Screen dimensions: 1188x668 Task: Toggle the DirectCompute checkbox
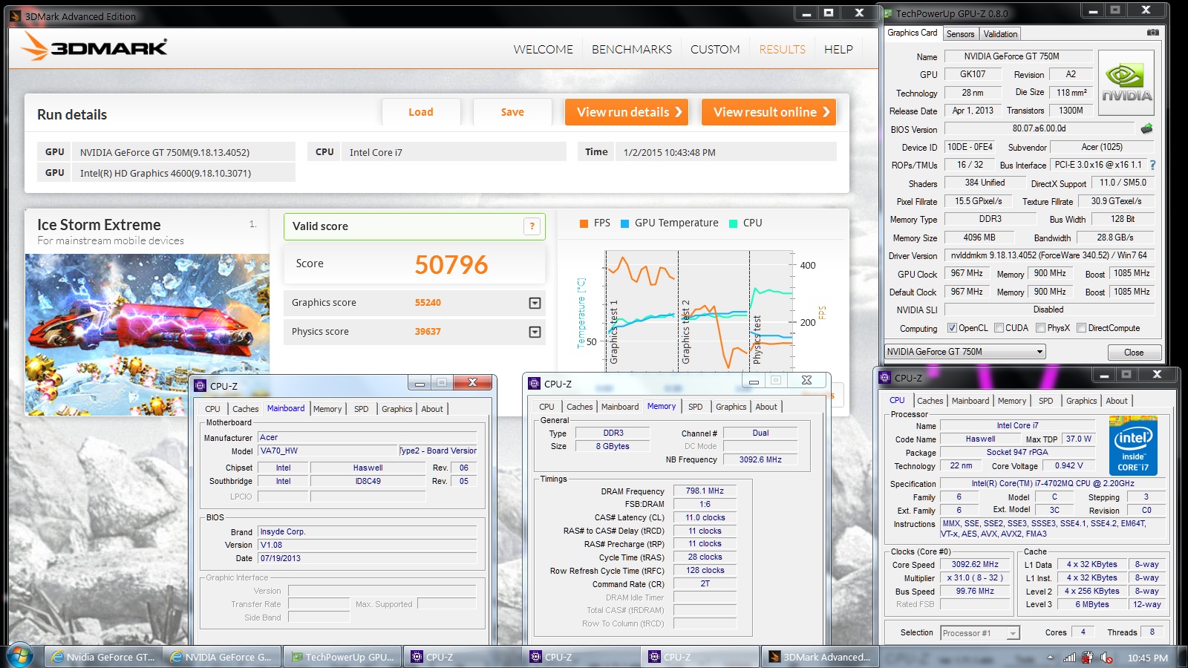[x=1081, y=328]
